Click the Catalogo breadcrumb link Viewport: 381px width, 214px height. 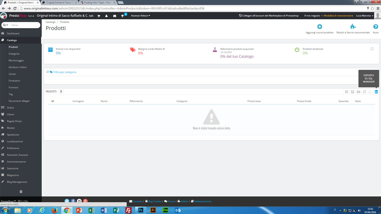(x=51, y=22)
